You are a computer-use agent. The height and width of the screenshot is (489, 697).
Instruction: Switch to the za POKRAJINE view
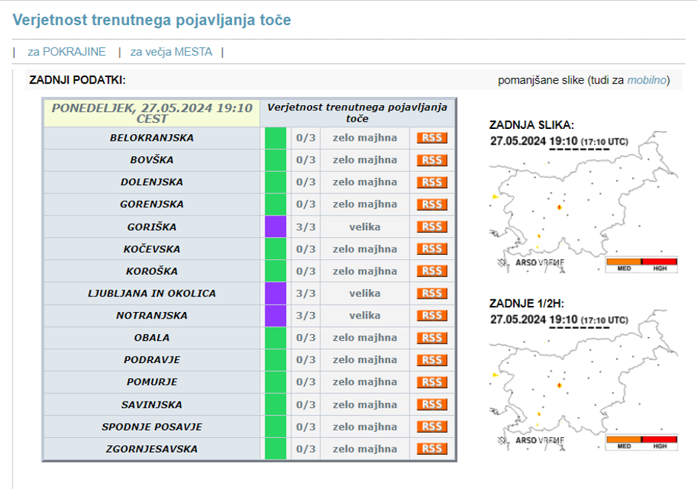67,51
